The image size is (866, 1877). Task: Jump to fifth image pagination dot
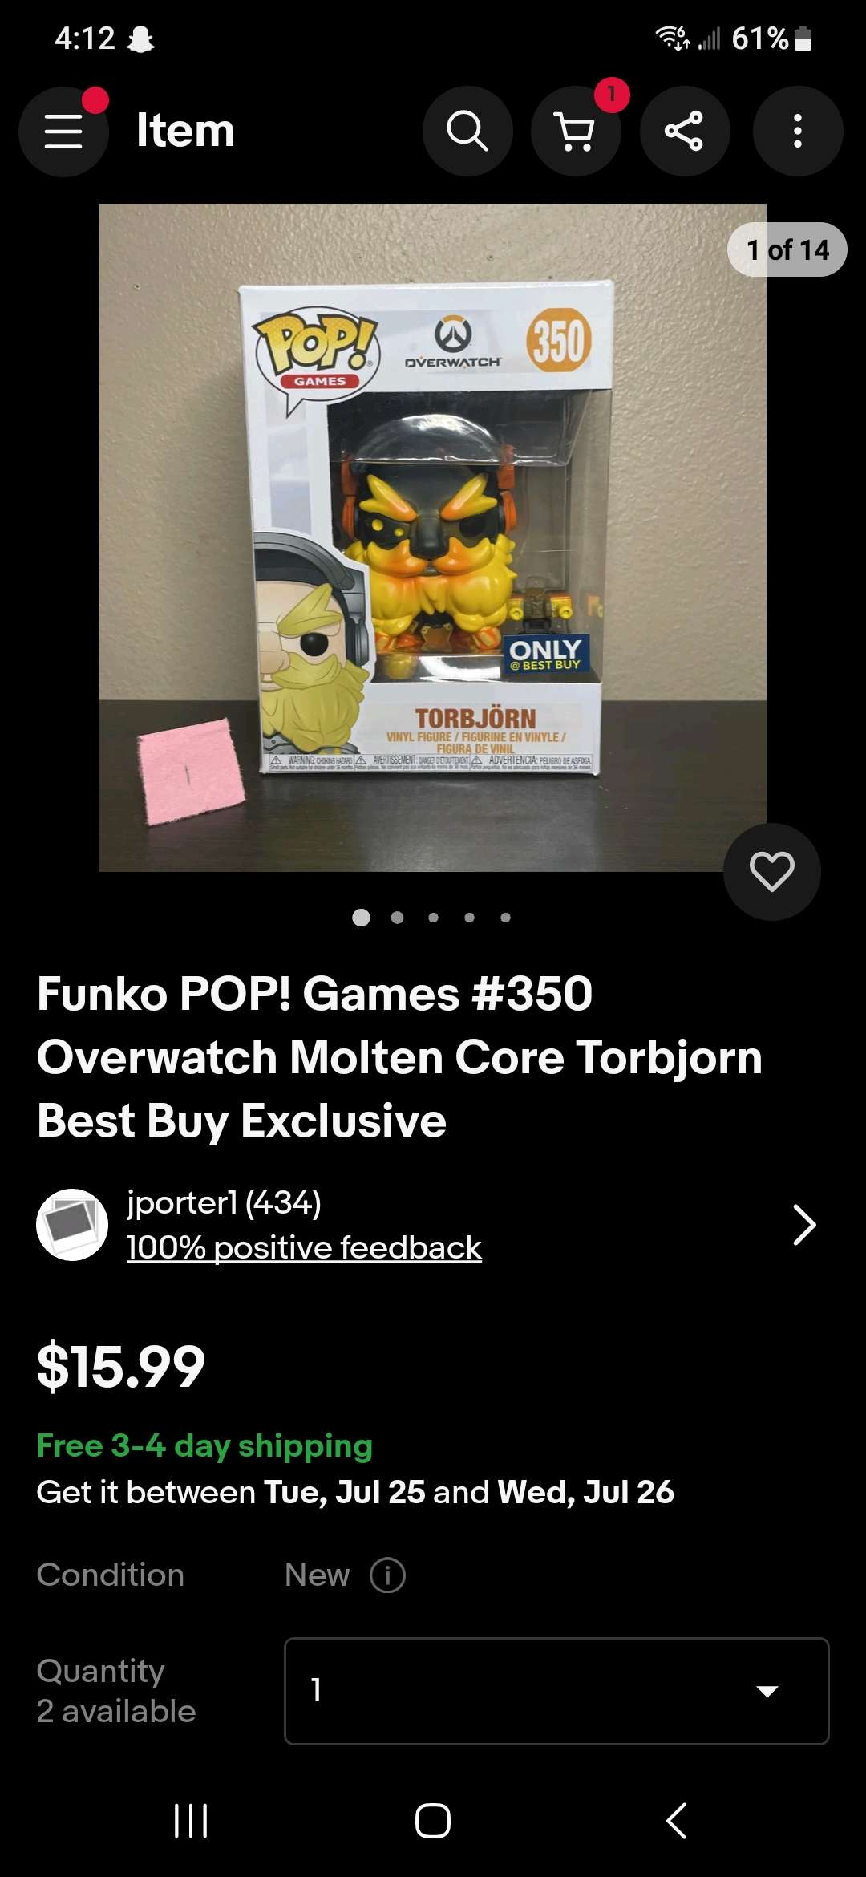pos(505,918)
